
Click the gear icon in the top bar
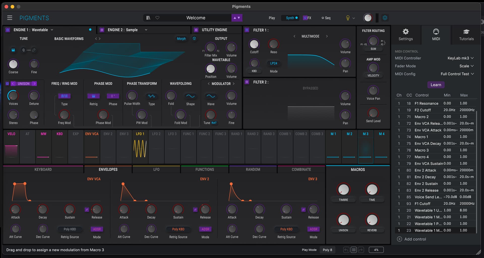click(385, 18)
